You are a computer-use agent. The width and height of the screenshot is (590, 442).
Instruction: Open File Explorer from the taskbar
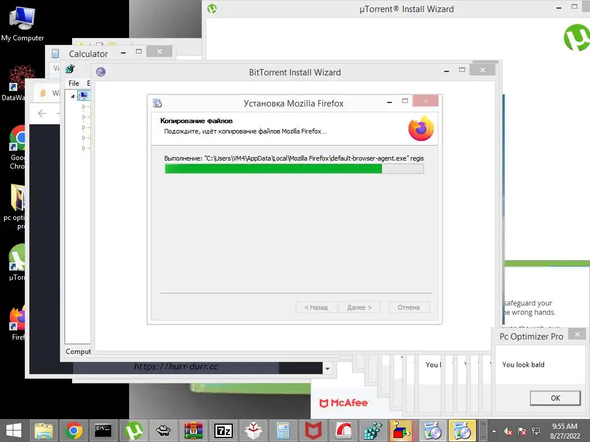pos(44,430)
